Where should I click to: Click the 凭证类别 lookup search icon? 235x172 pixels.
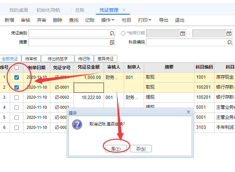tap(112, 33)
